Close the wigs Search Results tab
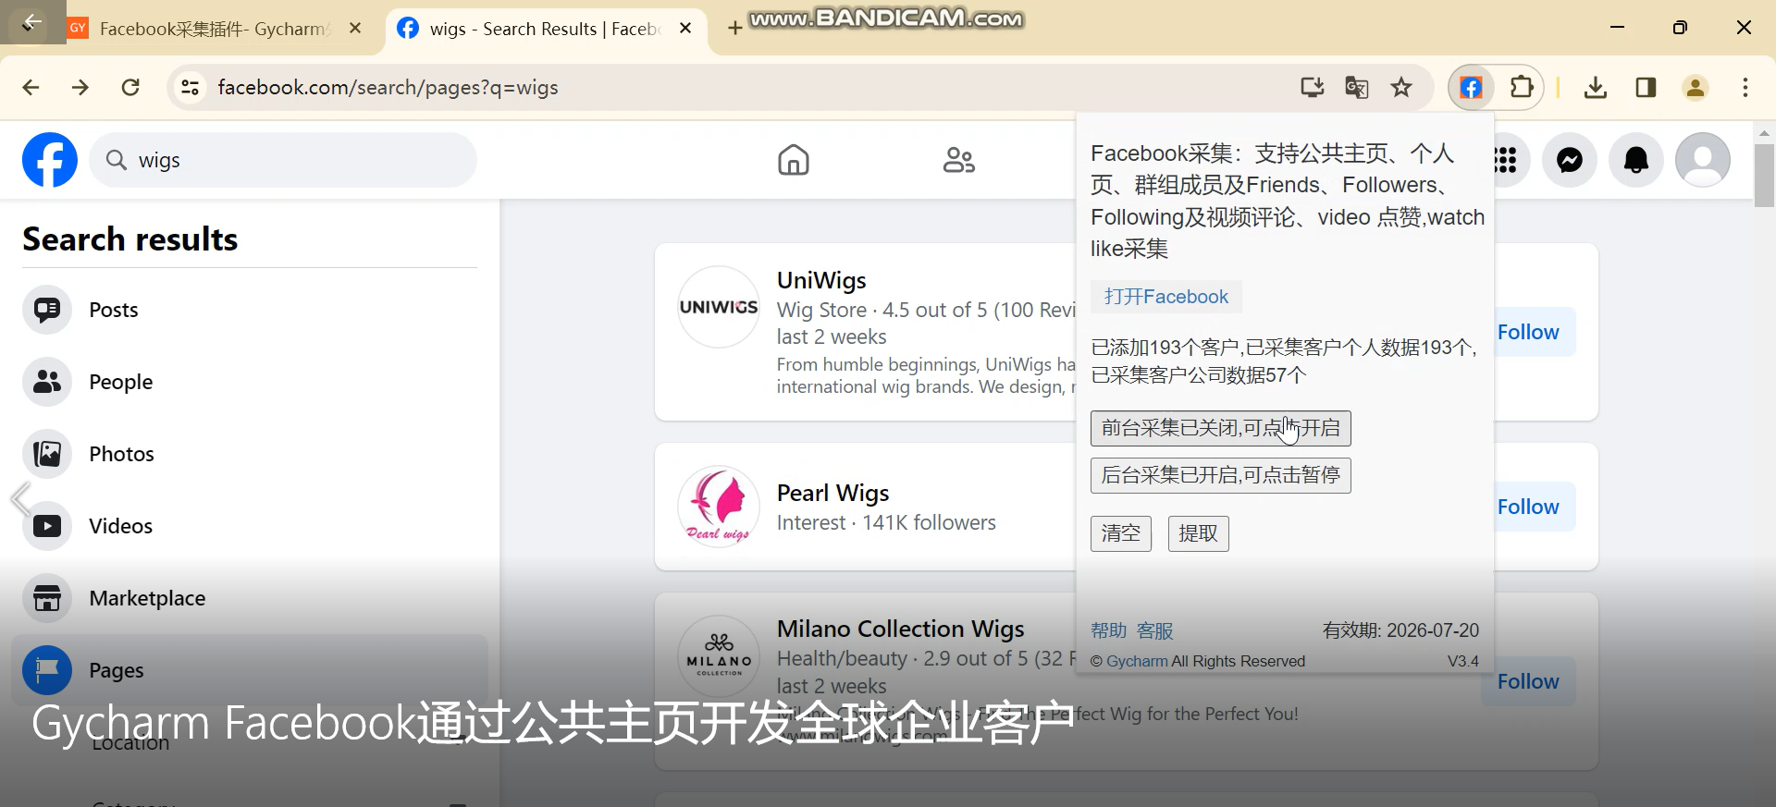 point(685,29)
